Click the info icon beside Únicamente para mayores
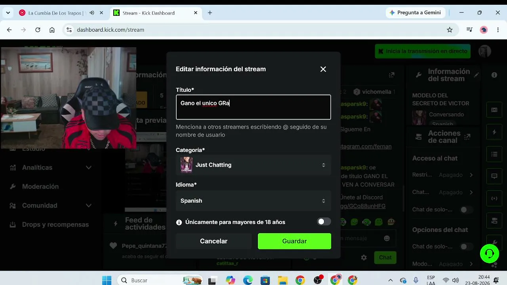Viewport: 507px width, 285px height. [179, 222]
